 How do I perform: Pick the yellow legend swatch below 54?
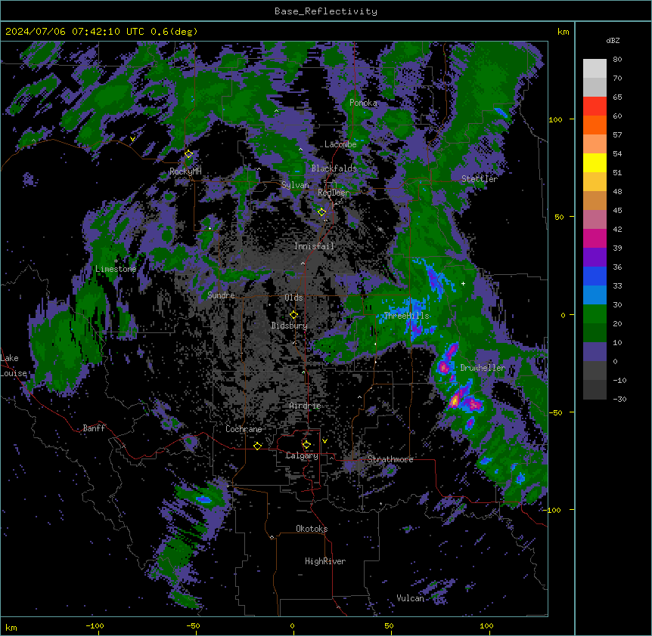coord(595,162)
